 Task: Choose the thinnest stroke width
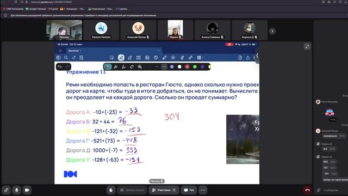pos(149,66)
